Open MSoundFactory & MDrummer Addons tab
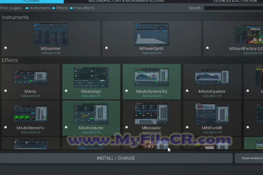 (x=126, y=1)
